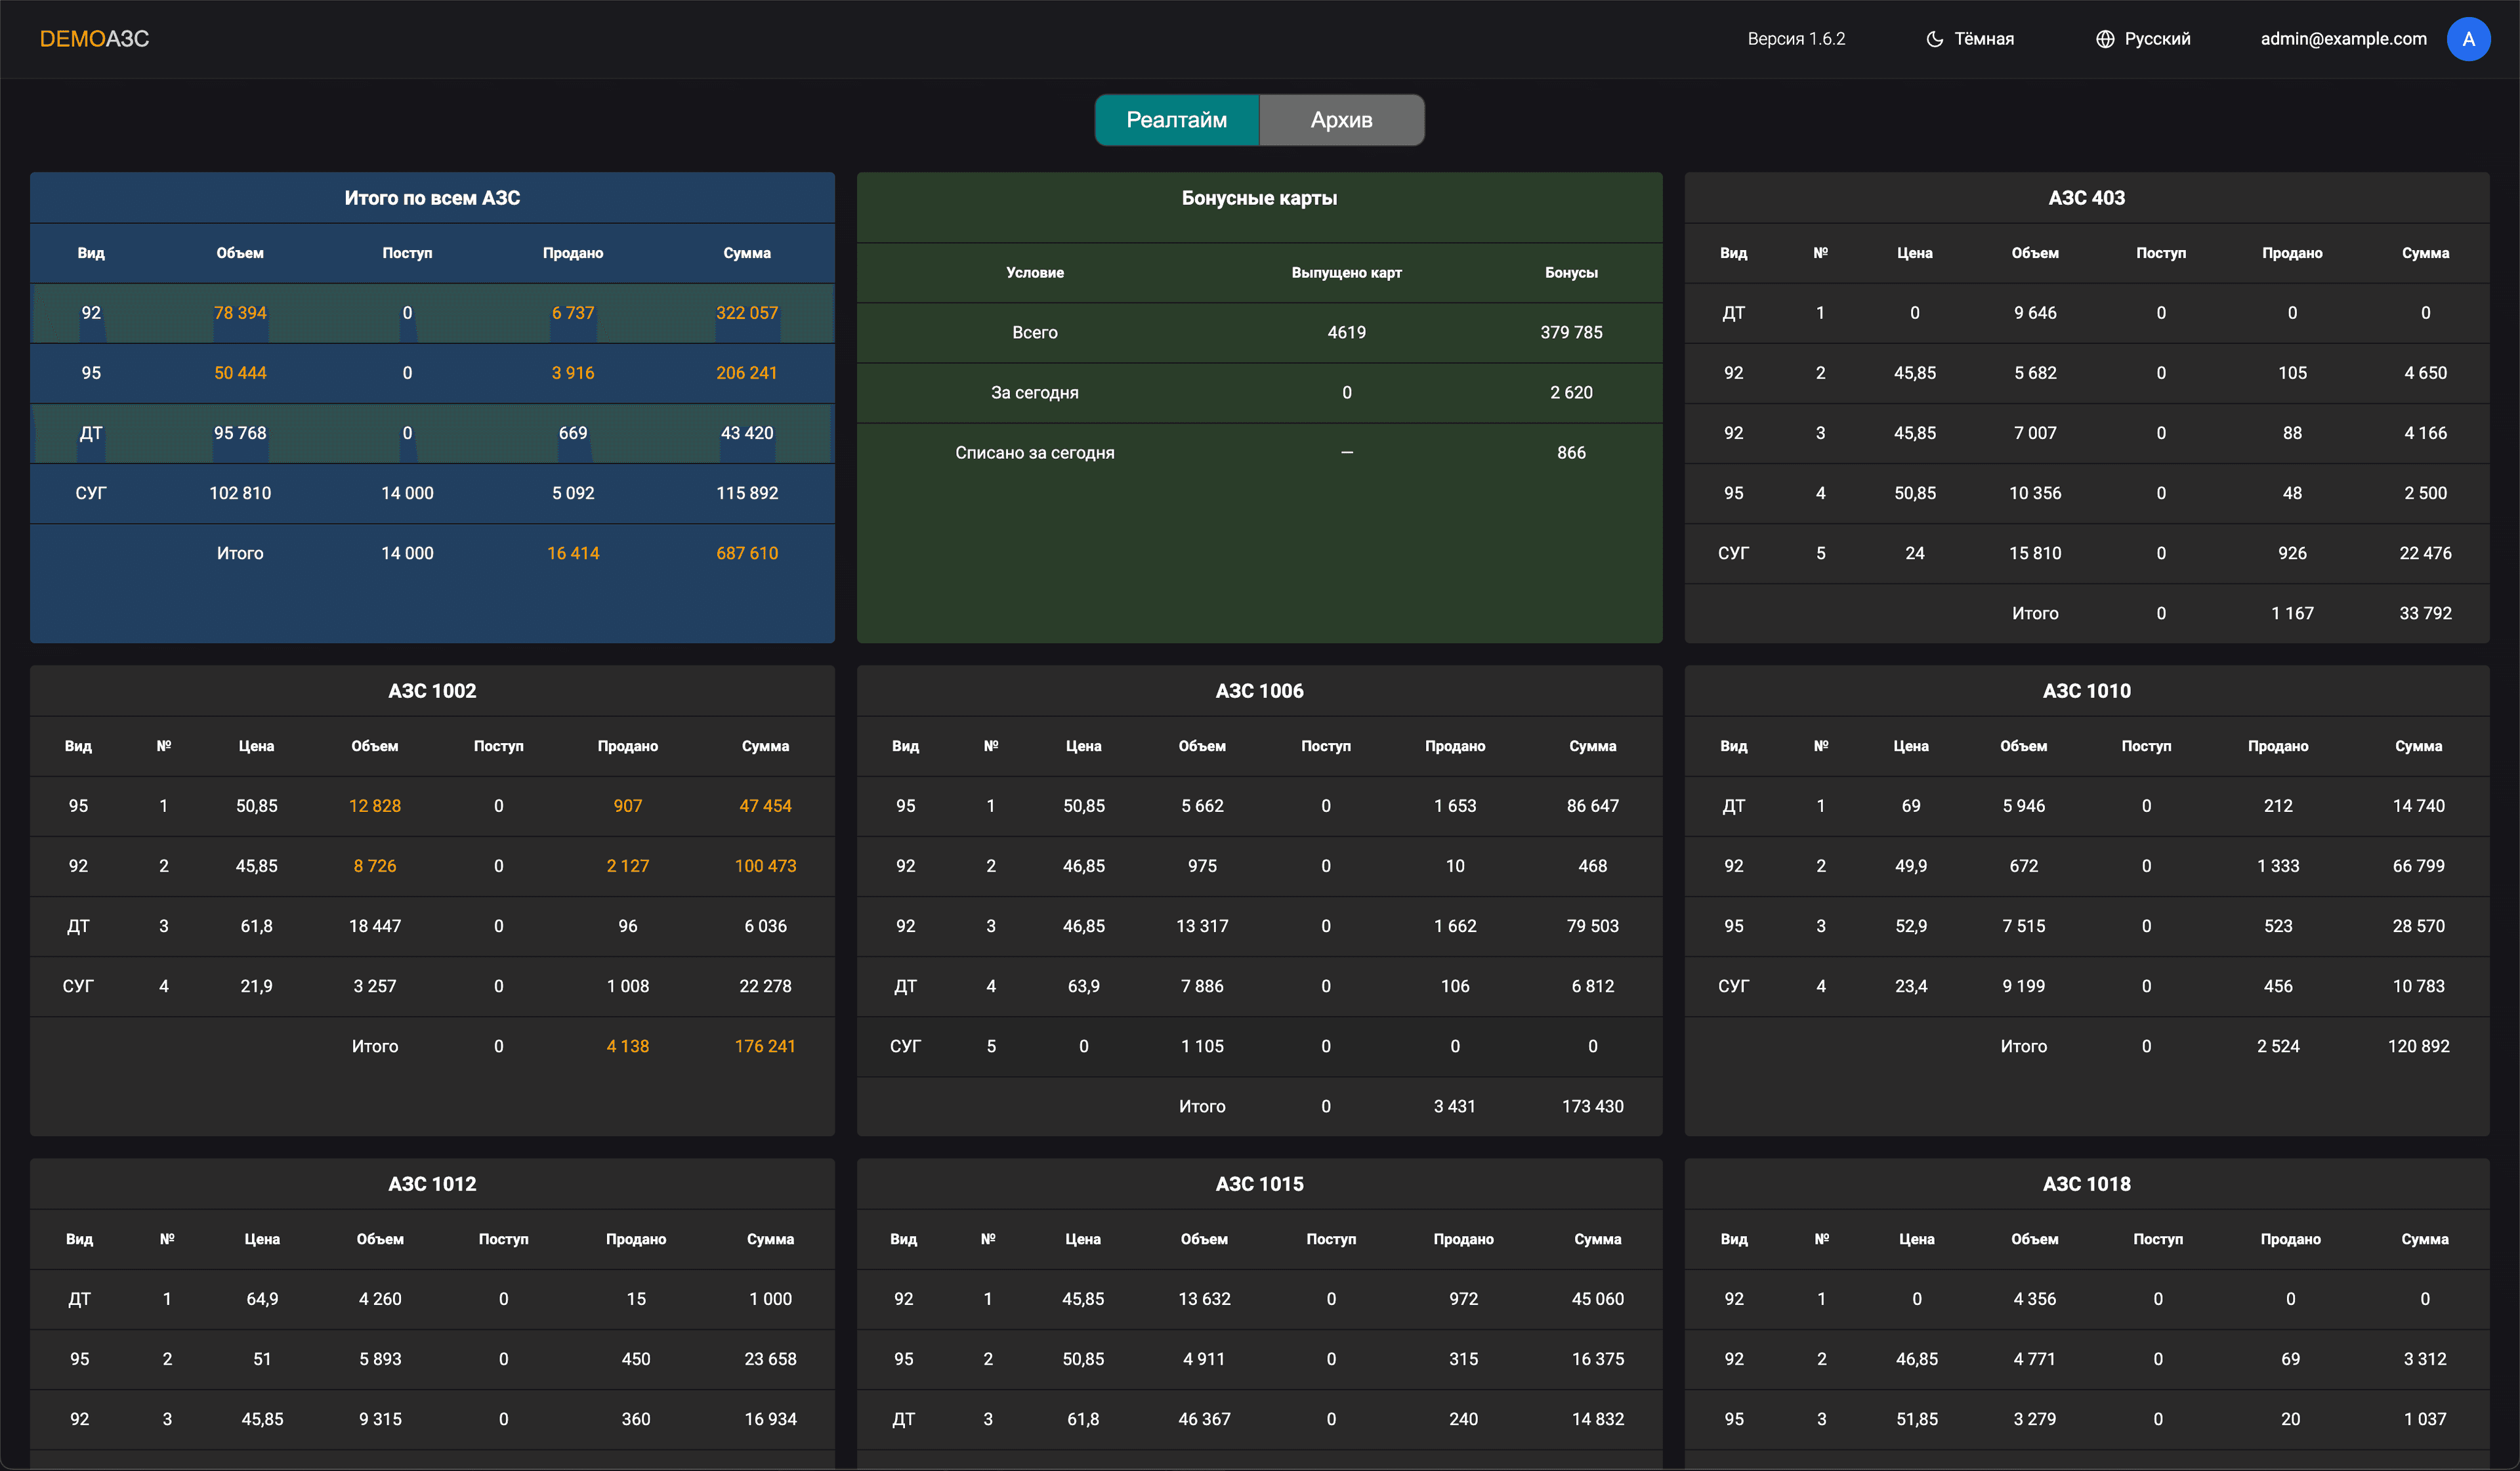Open language settings via the globe icon
Screen dimensions: 2520x1471
[2106, 39]
